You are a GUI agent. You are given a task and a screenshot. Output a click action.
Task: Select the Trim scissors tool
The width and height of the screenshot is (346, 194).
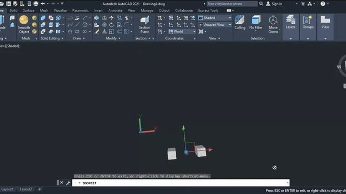(x=127, y=18)
